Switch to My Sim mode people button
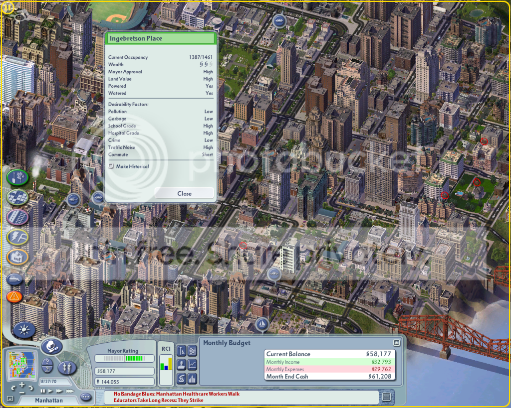The height and width of the screenshot is (408, 511). [x=67, y=368]
